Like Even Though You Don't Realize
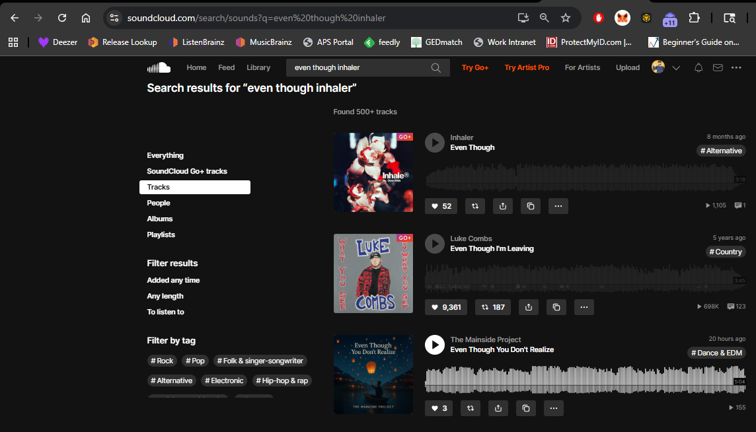This screenshot has width=756, height=432. [440, 408]
